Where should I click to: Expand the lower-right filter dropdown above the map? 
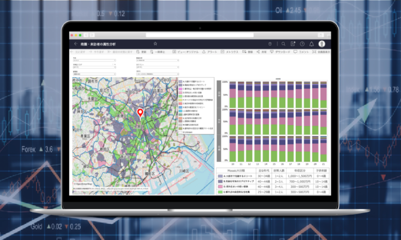point(157,74)
